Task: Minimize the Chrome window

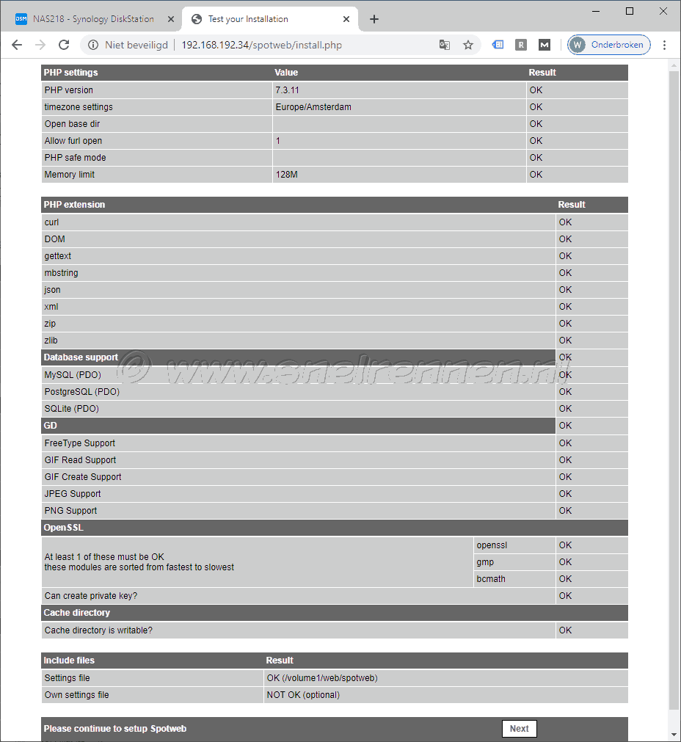Action: click(596, 11)
